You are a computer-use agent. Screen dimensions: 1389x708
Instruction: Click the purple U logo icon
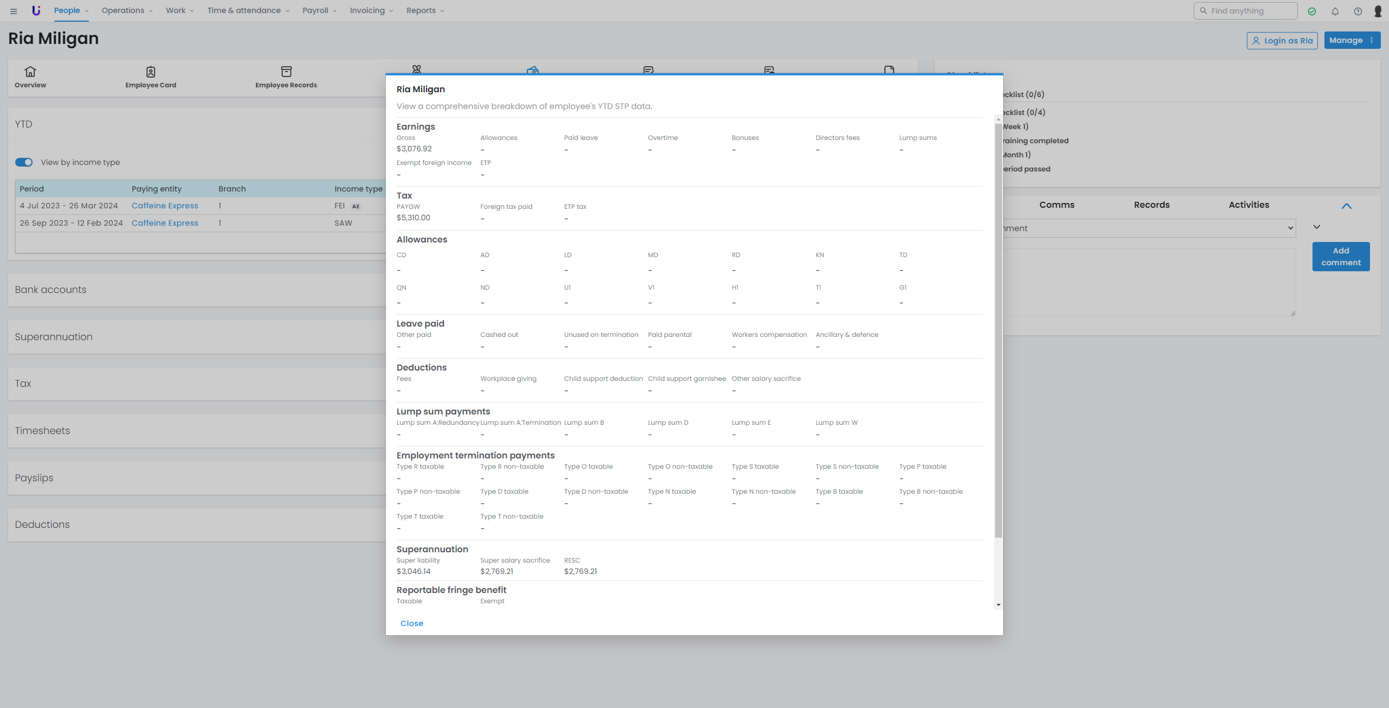[36, 10]
